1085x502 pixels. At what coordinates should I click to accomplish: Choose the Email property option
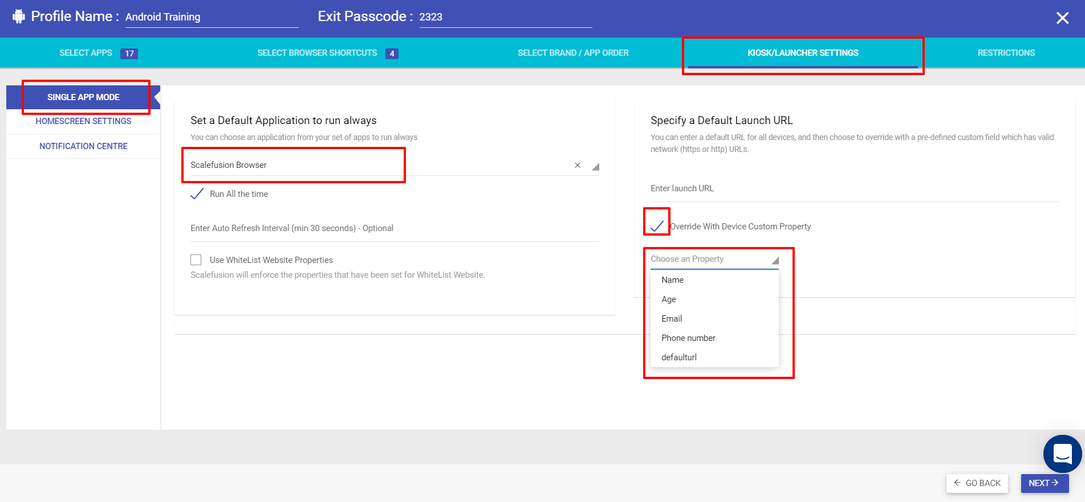[x=714, y=319]
